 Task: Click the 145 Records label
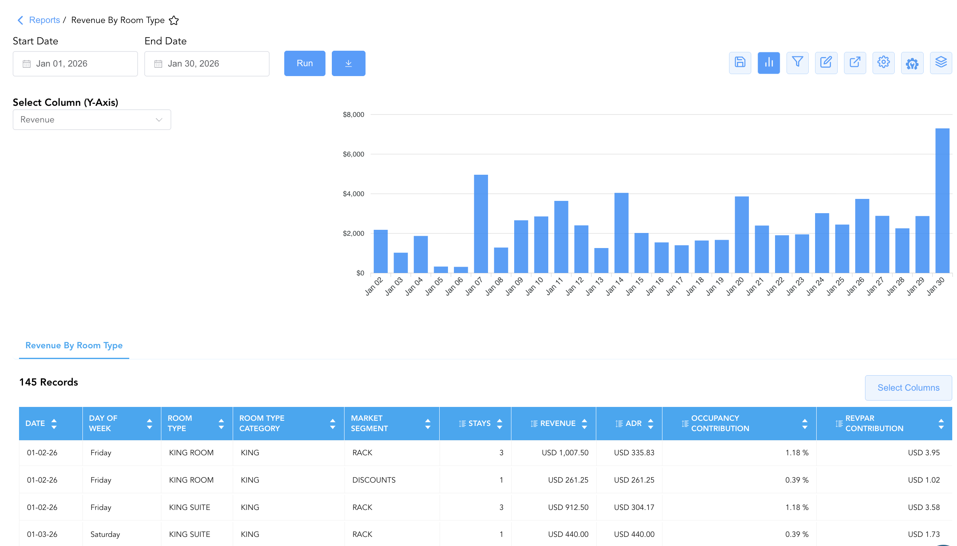tap(49, 382)
